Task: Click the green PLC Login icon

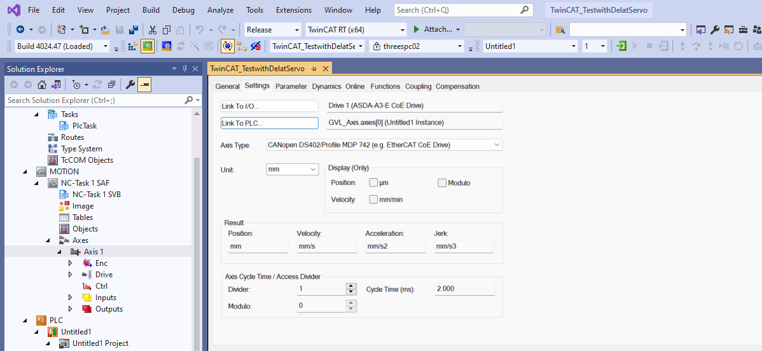Action: coord(621,46)
